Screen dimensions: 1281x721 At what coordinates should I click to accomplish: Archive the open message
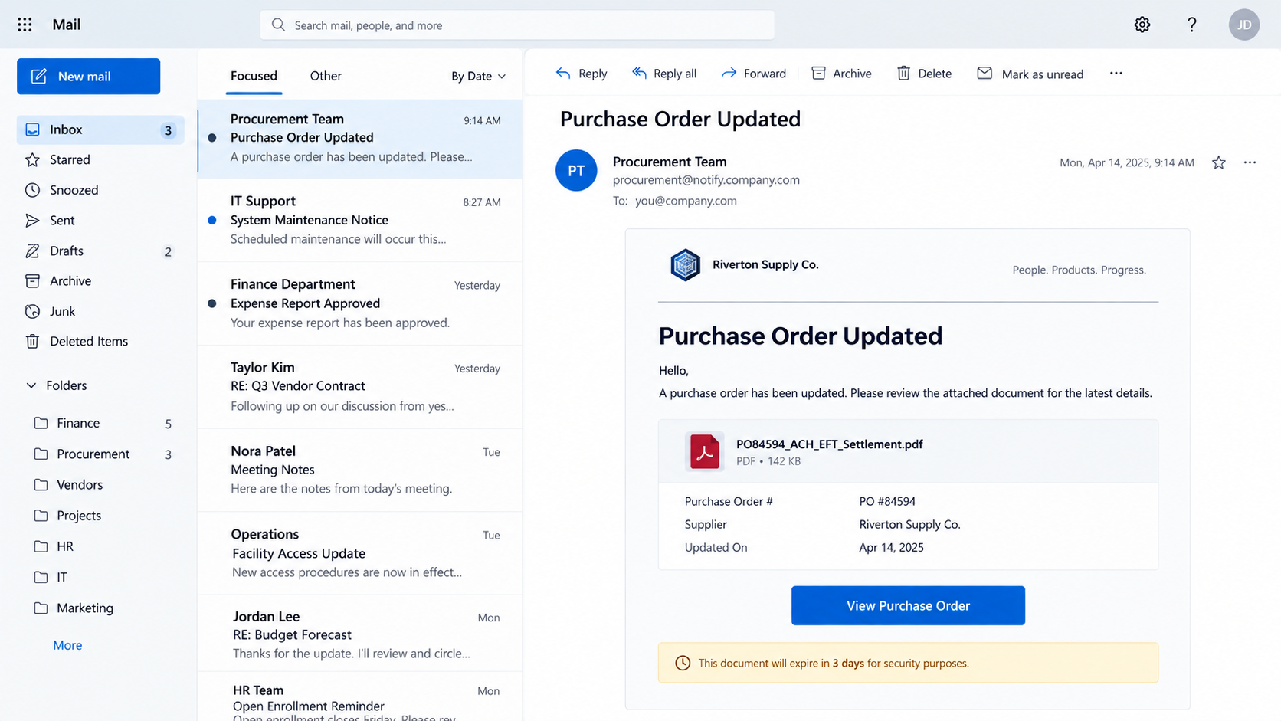tap(841, 74)
